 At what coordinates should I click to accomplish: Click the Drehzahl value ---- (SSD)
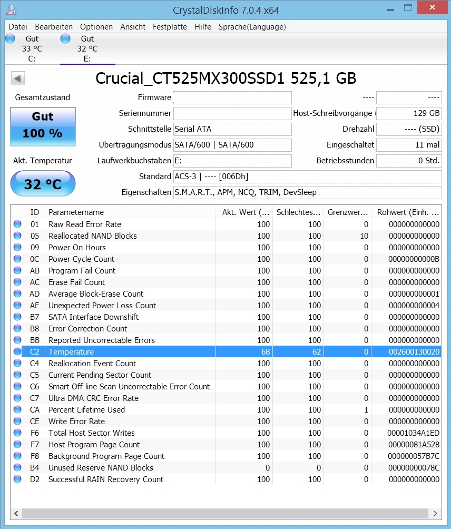click(409, 129)
